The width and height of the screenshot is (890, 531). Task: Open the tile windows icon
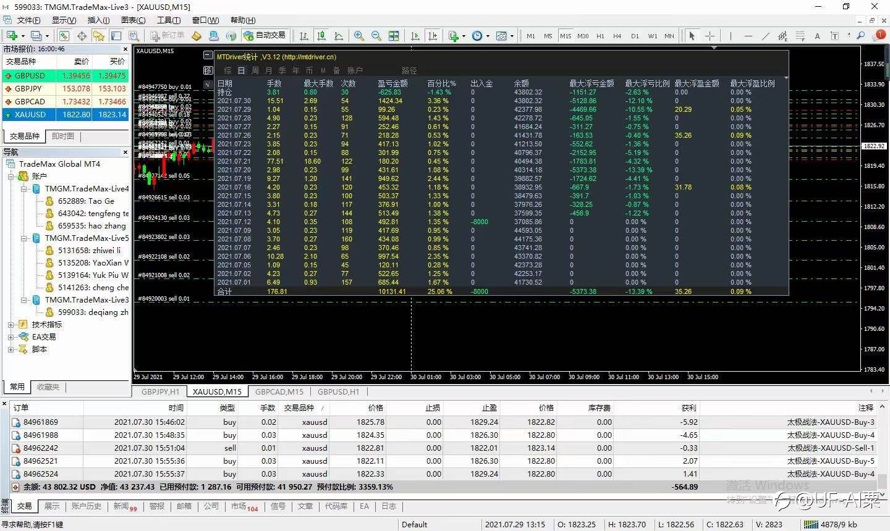394,36
